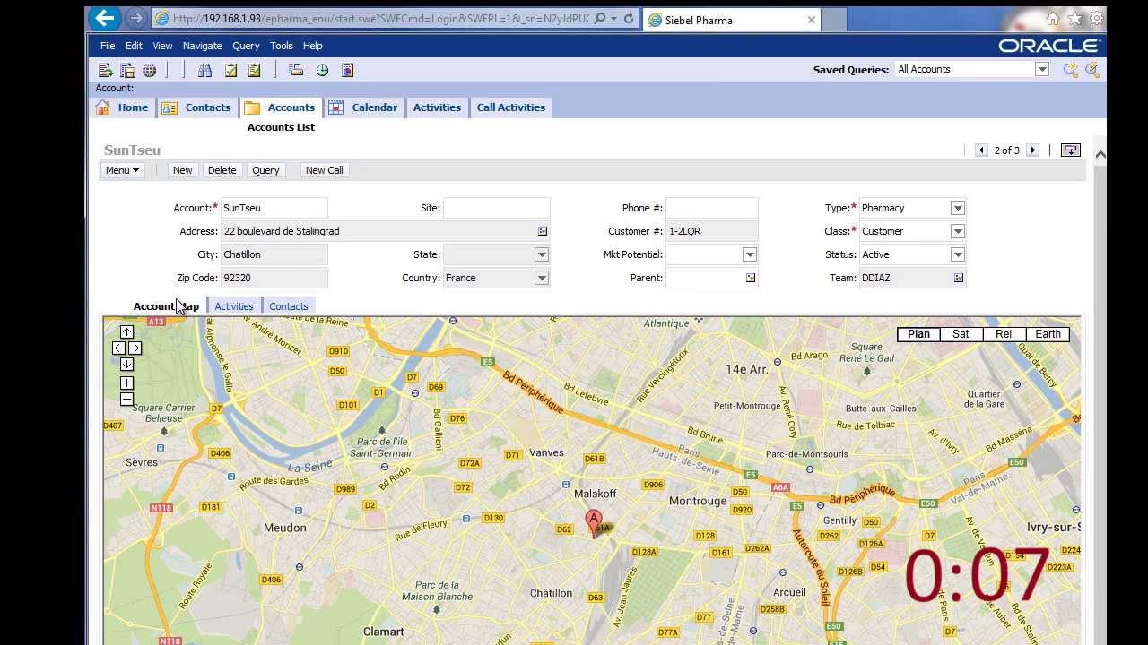Click the New Call button
Image resolution: width=1148 pixels, height=645 pixels.
click(324, 170)
